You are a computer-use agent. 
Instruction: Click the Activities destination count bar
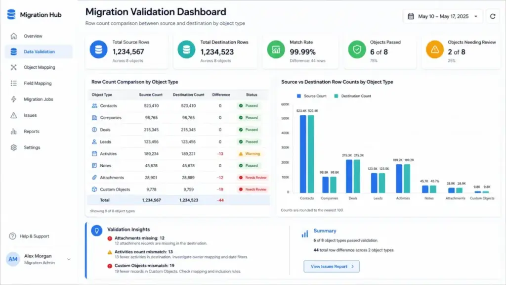coord(407,179)
